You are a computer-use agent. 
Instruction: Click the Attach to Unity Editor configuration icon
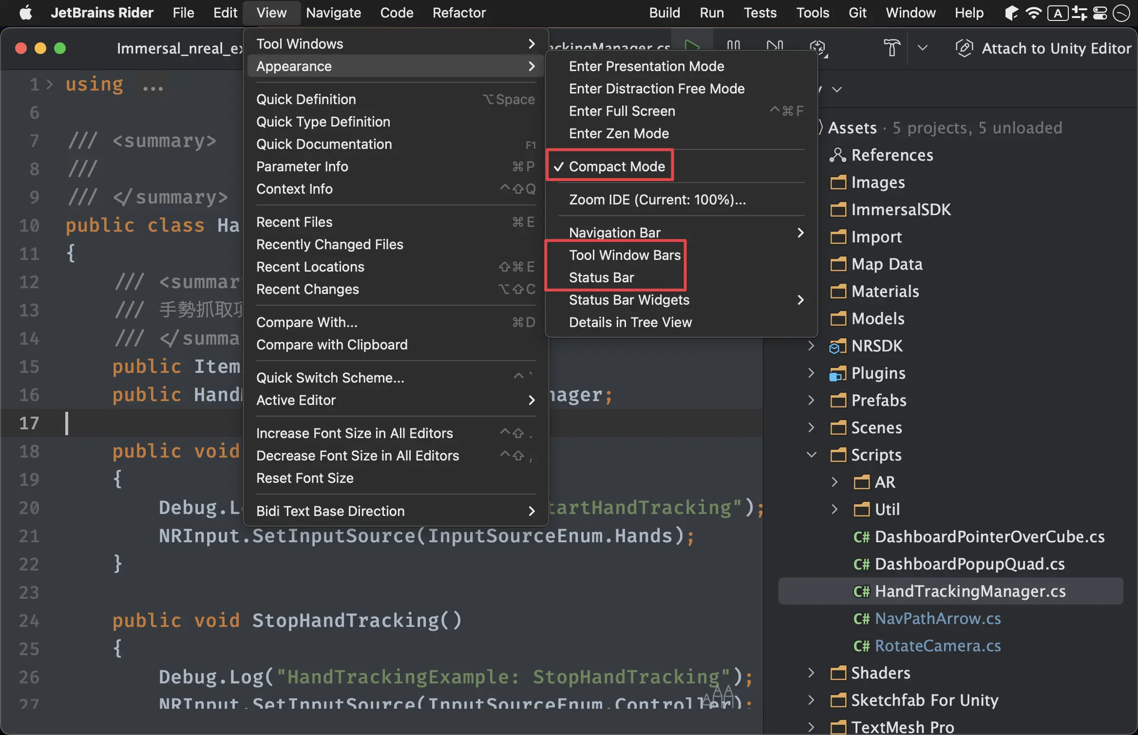tap(965, 48)
